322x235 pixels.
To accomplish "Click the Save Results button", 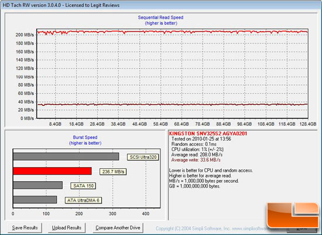I will coord(25,228).
